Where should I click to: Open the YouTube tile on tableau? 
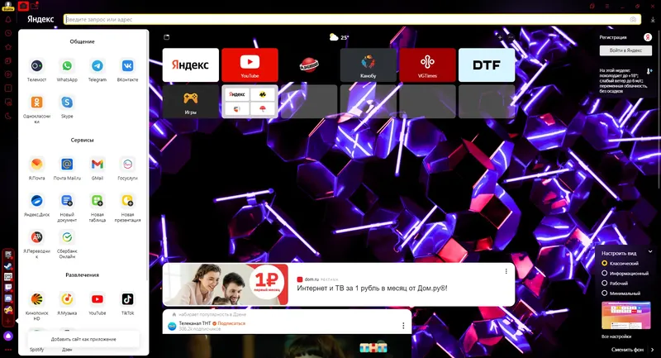(250, 65)
